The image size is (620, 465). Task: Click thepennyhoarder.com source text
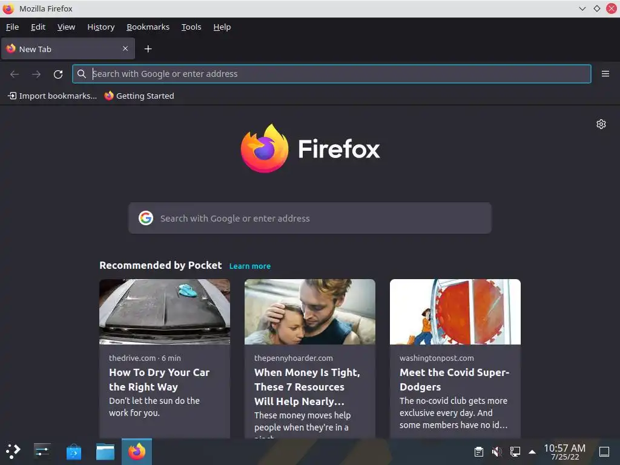(294, 358)
